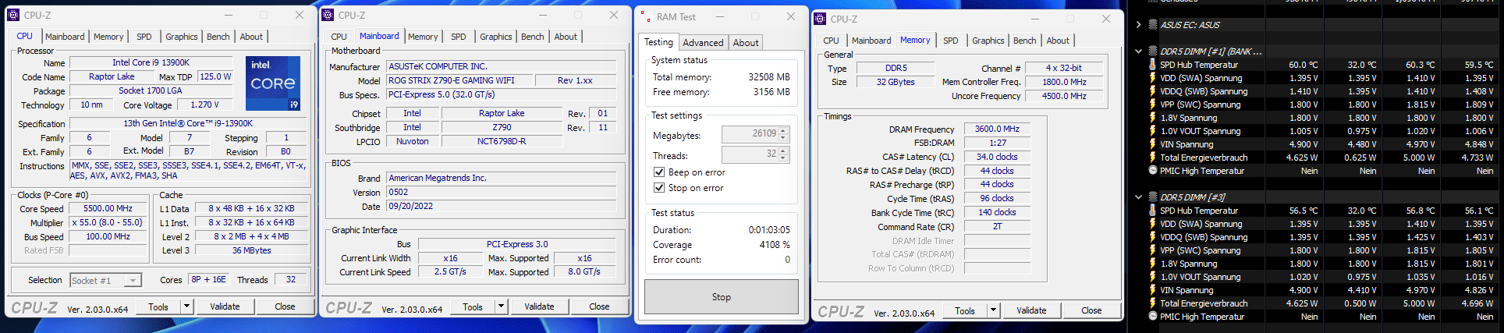The image size is (1504, 333).
Task: Click the BIOS Version value 0502
Action: point(502,192)
